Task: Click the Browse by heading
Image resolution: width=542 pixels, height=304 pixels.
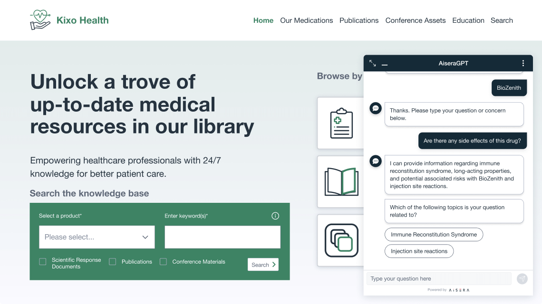Action: click(339, 76)
